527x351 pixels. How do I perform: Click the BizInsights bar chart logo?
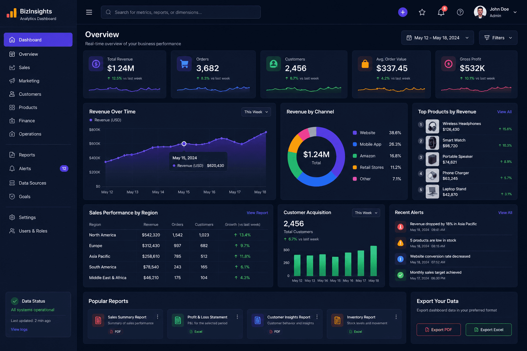pos(11,13)
